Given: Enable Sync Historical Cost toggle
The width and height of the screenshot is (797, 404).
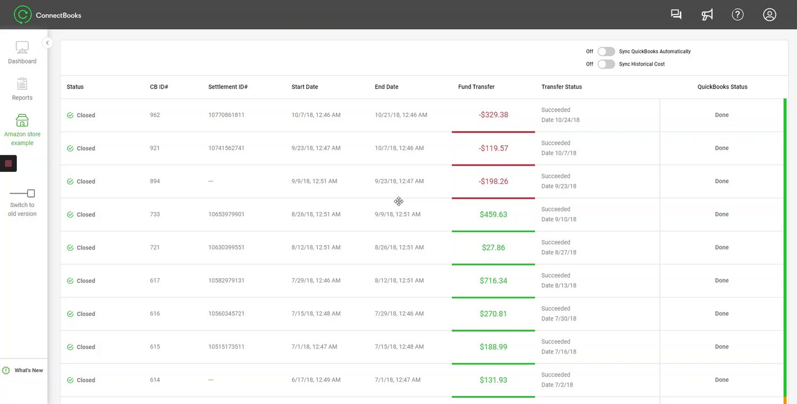Looking at the screenshot, I should click(x=606, y=64).
